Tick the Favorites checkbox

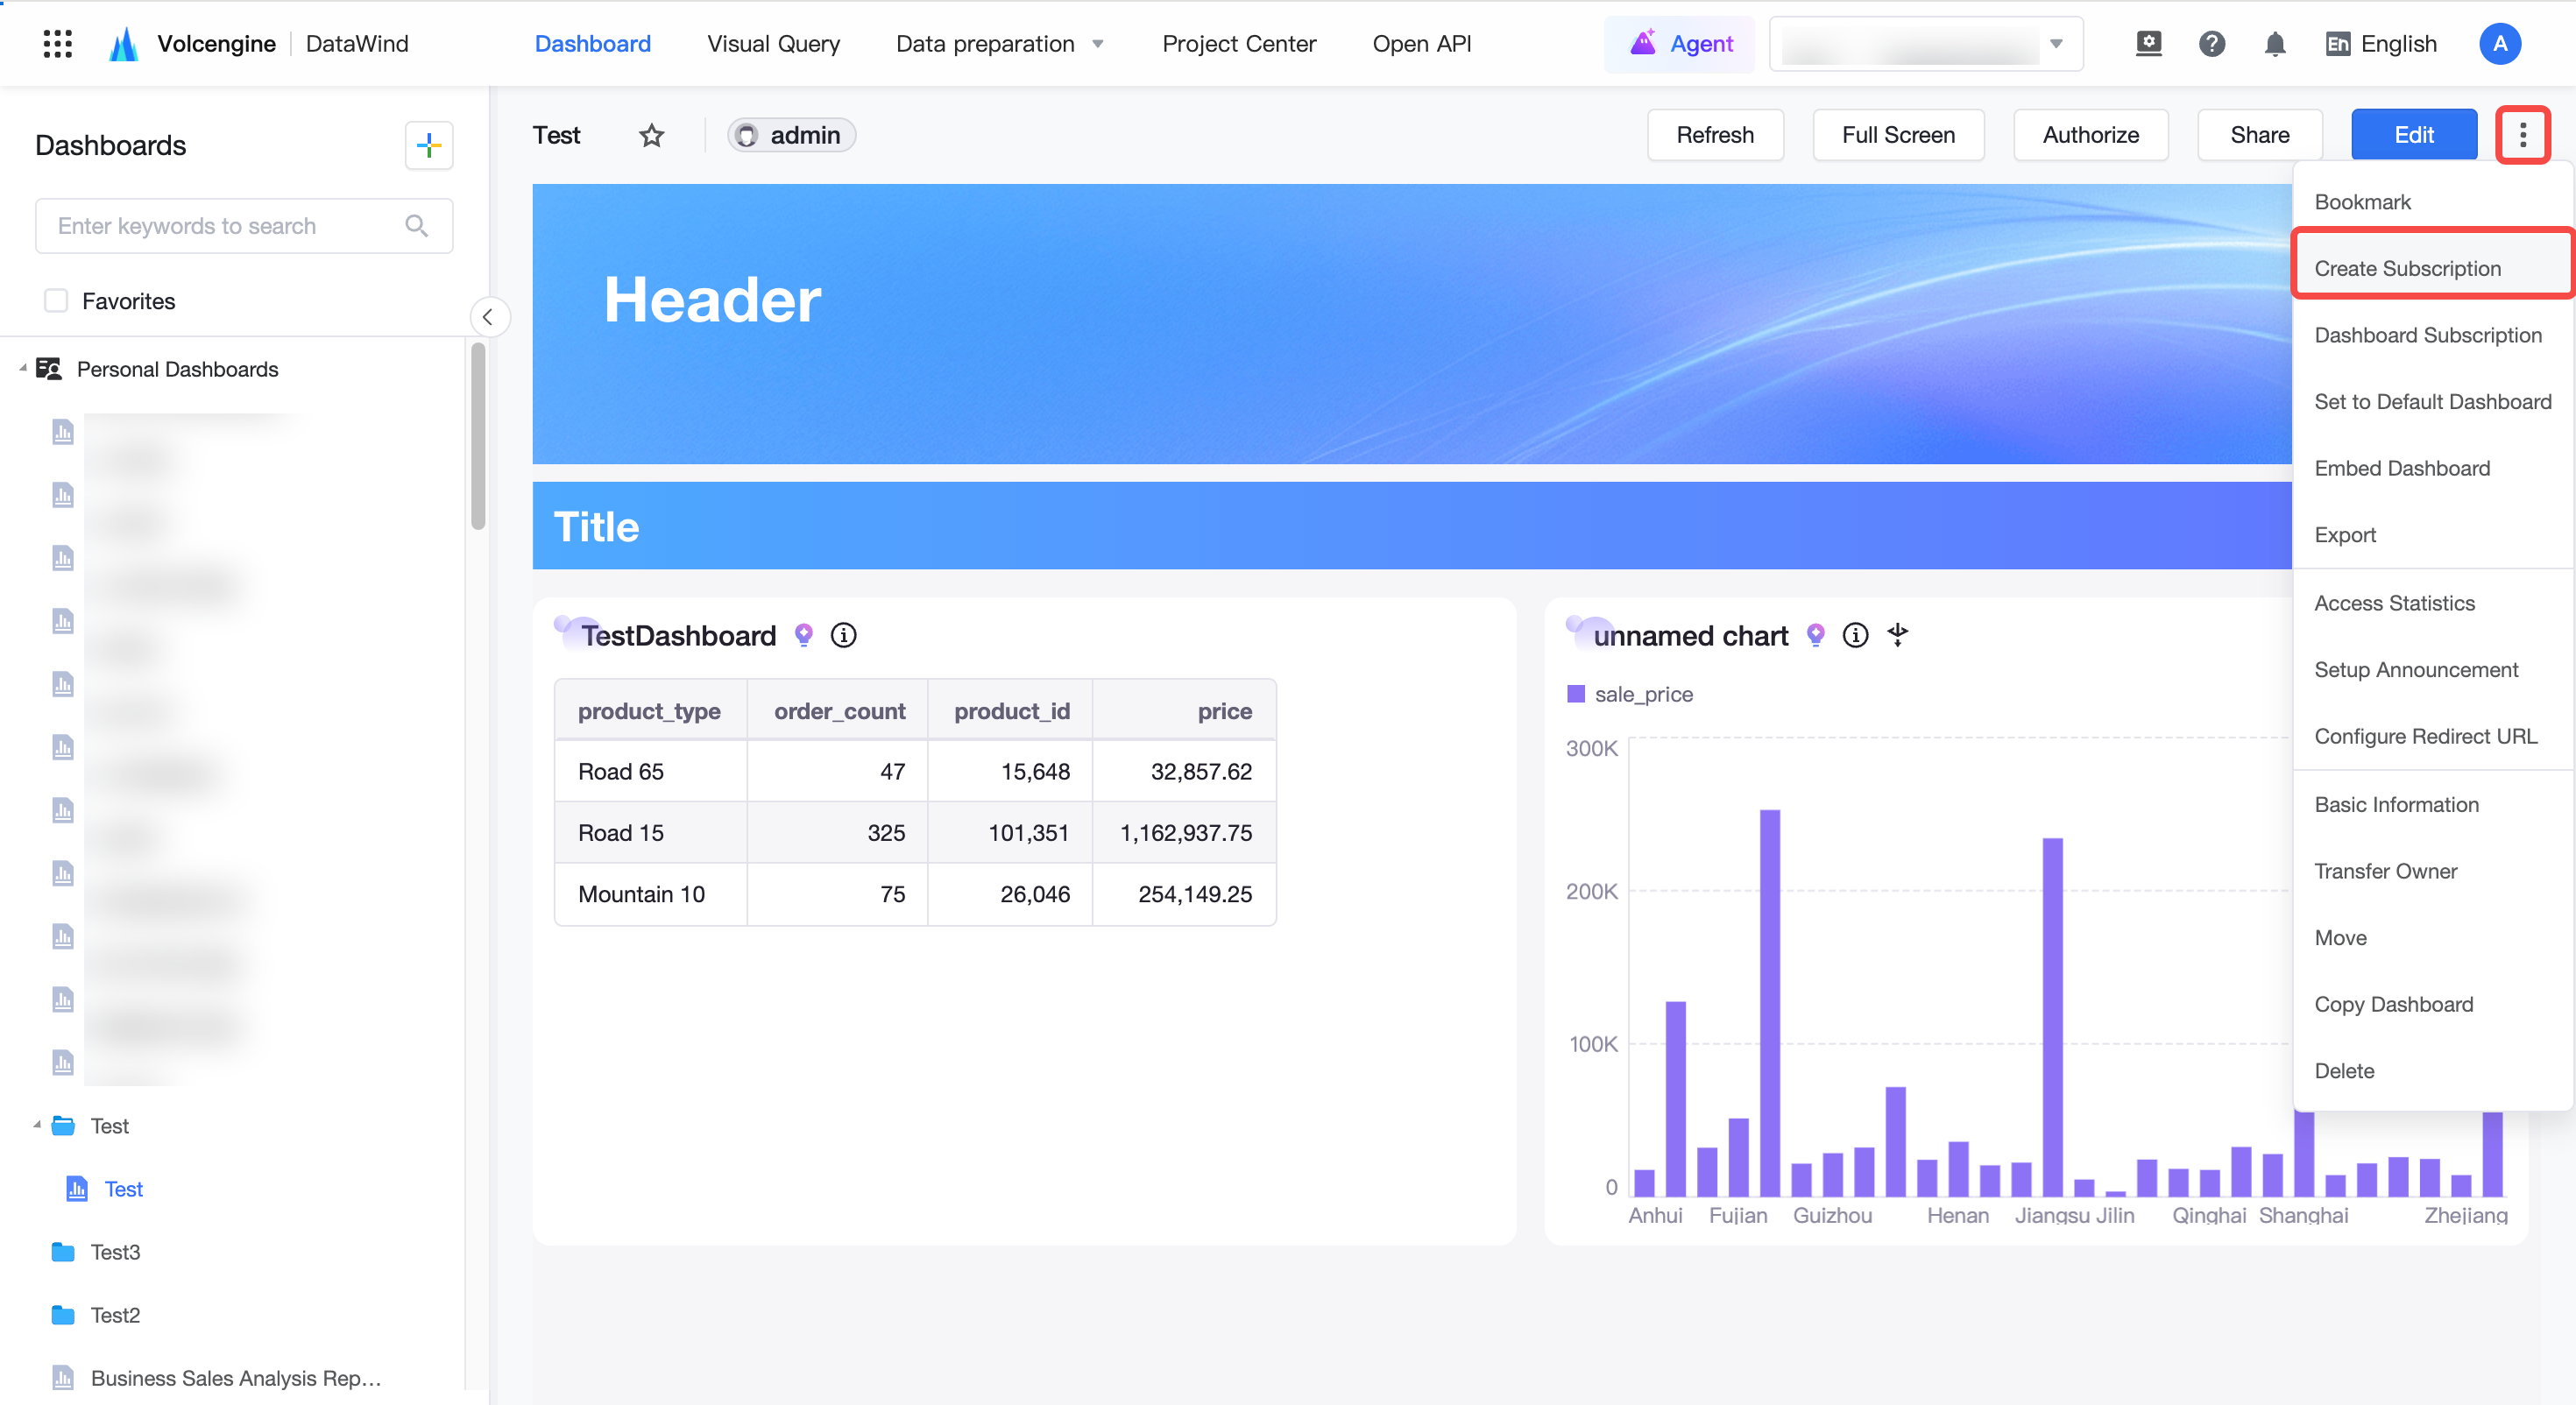pos(56,301)
